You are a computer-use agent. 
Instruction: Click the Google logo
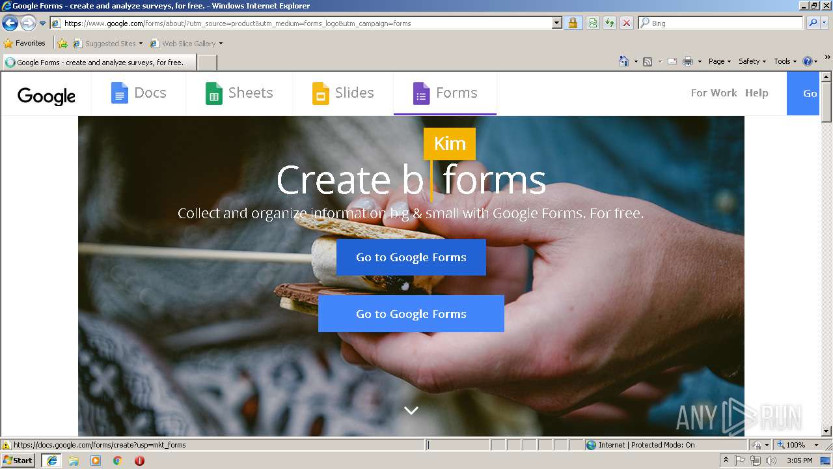tap(46, 95)
